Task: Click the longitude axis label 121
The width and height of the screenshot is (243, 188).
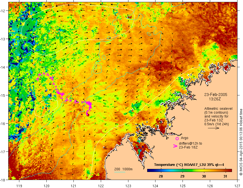Action: (x=74, y=186)
